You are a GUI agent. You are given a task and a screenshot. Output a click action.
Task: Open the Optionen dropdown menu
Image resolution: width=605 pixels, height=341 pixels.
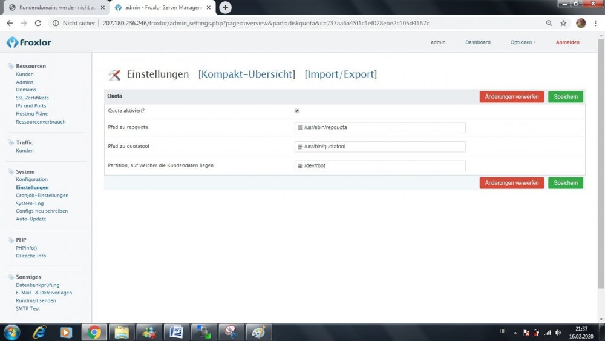coord(523,42)
